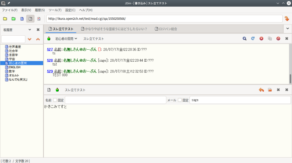Click the orange go arrow beside the URL bar

point(287,19)
